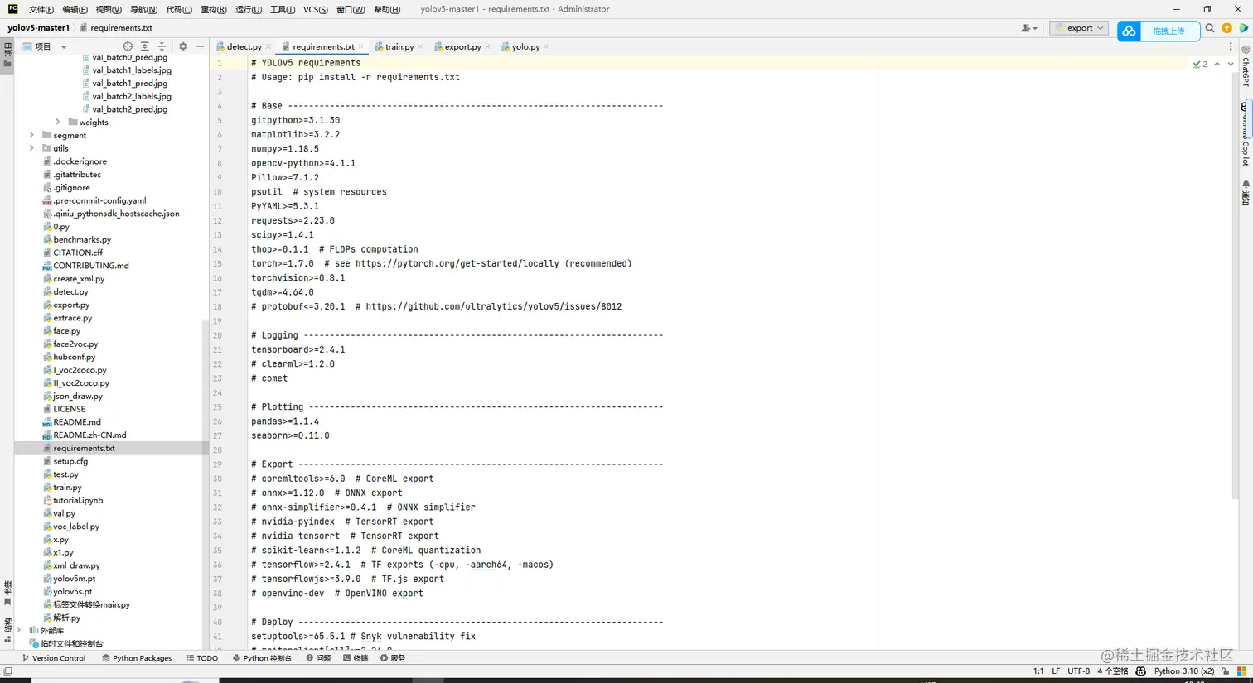Click the inspection checkmark problems indicator
Viewport: 1253px width, 683px height.
[1200, 64]
